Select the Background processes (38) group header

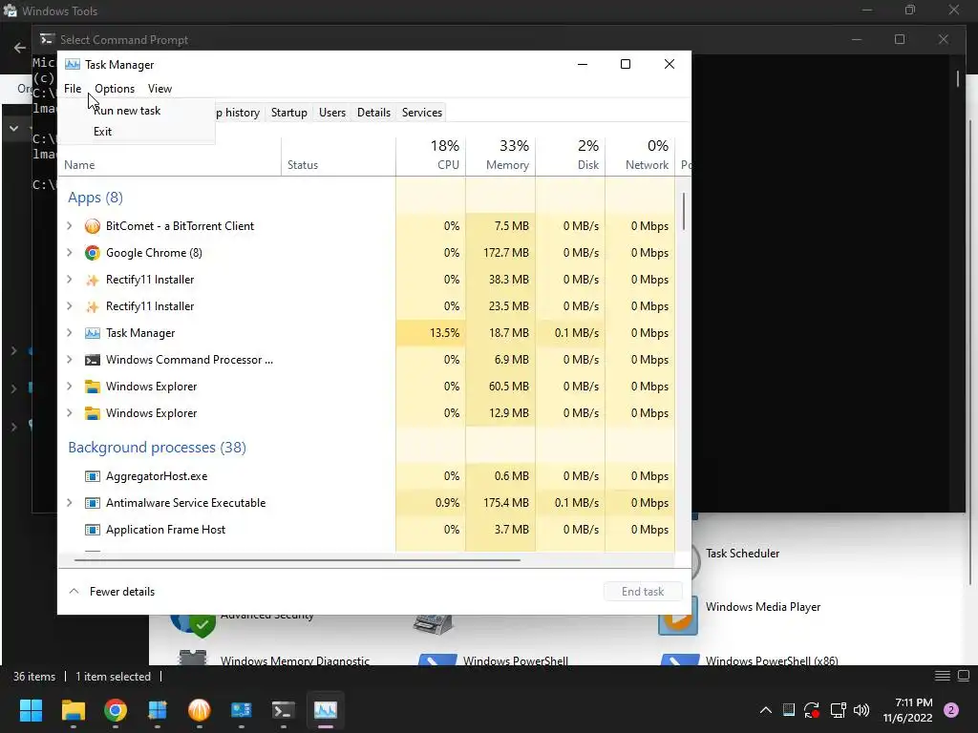pos(158,448)
